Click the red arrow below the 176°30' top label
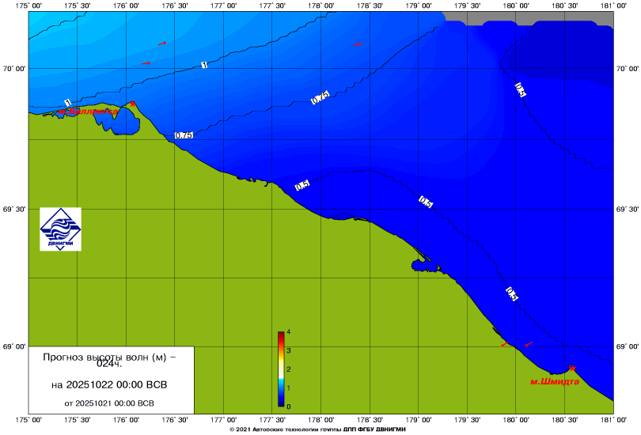Image resolution: width=641 pixels, height=435 pixels. (162, 43)
